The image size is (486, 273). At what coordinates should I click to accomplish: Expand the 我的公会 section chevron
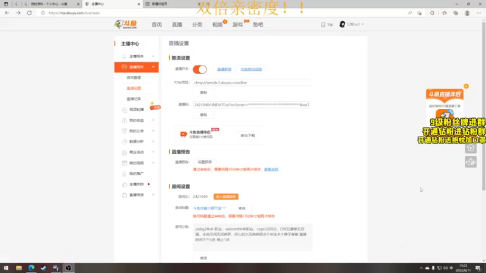point(153,131)
